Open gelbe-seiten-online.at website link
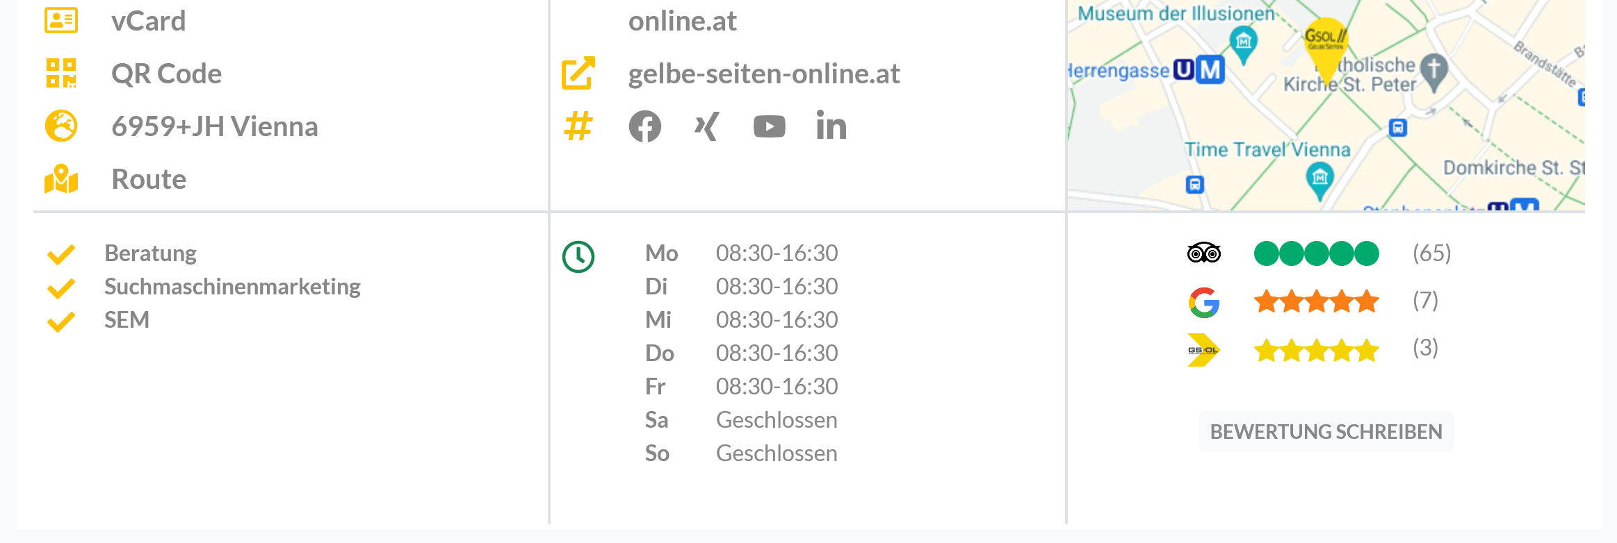Viewport: 1617px width, 543px height. point(764,74)
